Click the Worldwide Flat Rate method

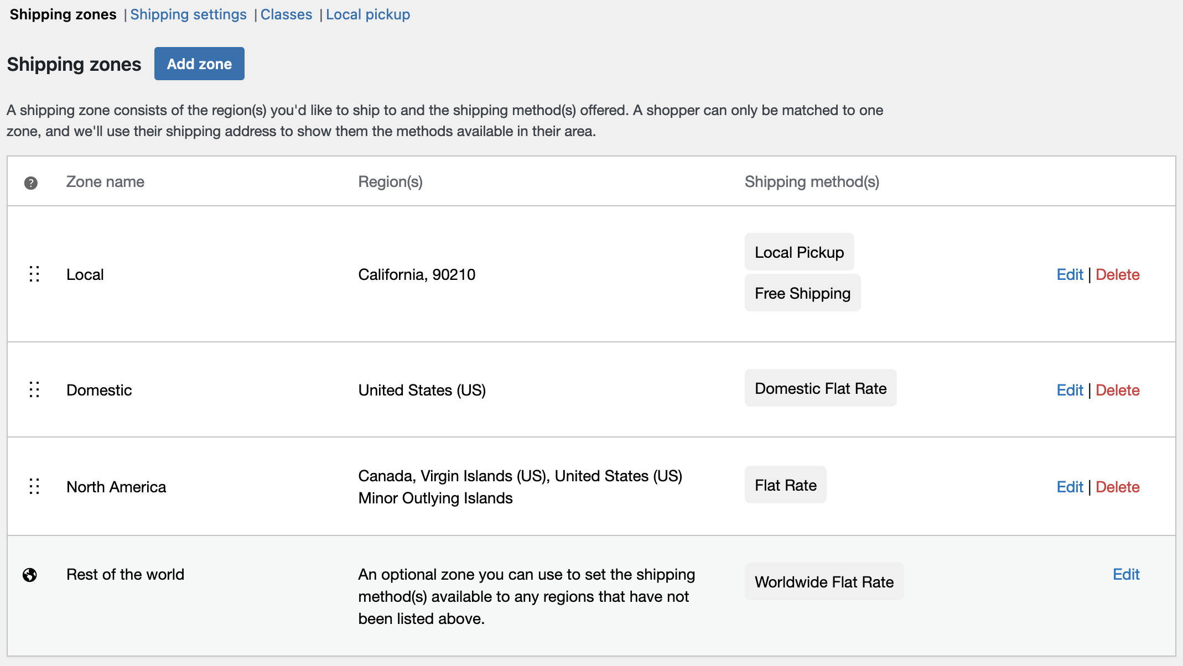click(824, 581)
